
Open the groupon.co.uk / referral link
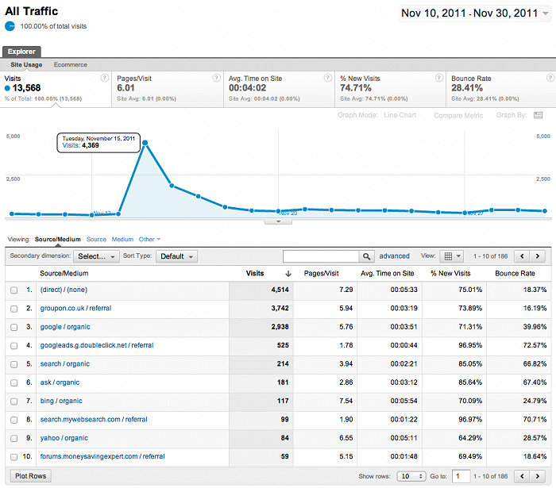(x=76, y=309)
